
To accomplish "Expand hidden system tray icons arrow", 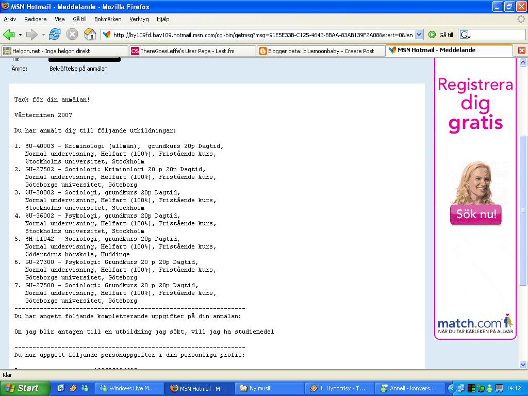I will pyautogui.click(x=452, y=388).
